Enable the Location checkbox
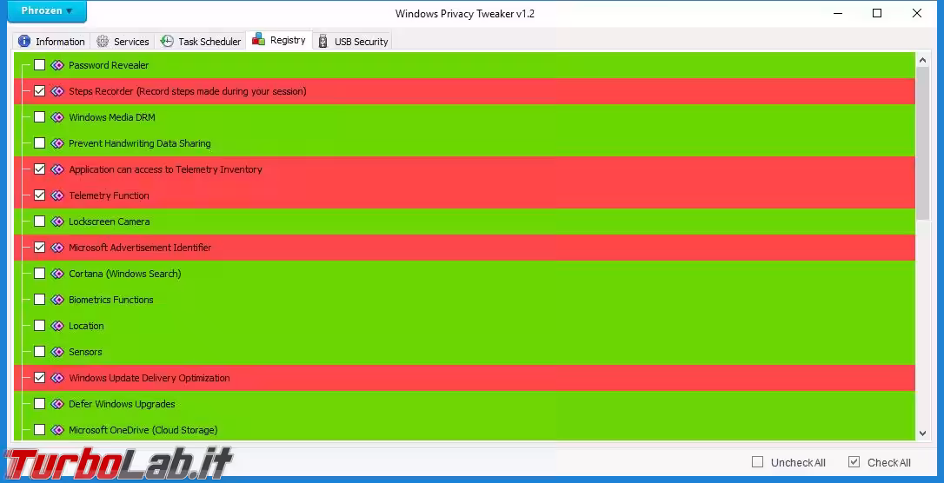The width and height of the screenshot is (944, 483). pos(39,326)
